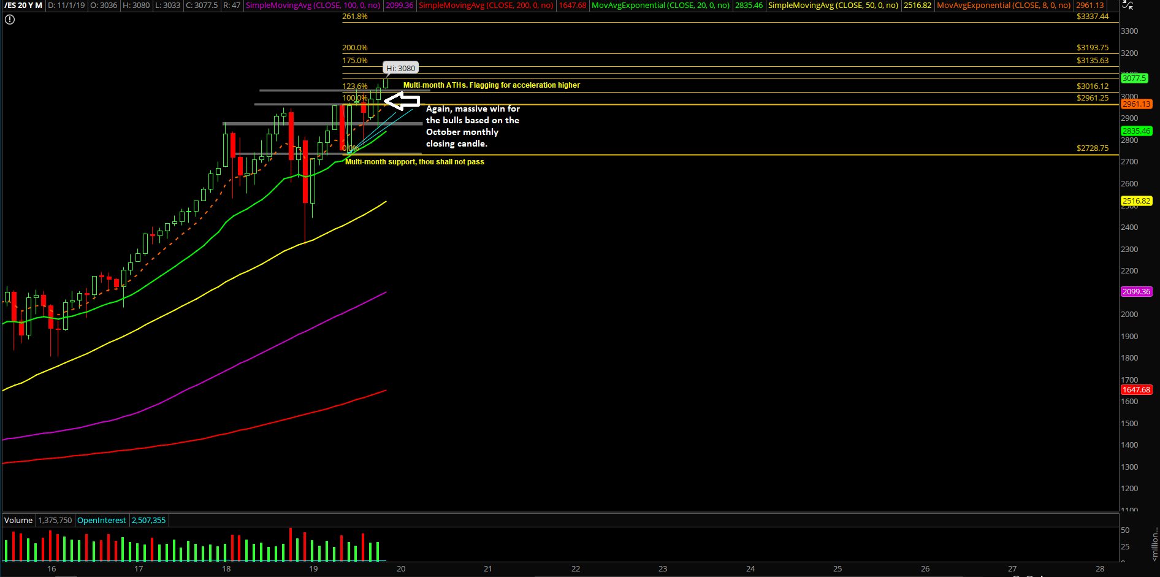
Task: Click year 16 on the time axis
Action: pyautogui.click(x=52, y=569)
